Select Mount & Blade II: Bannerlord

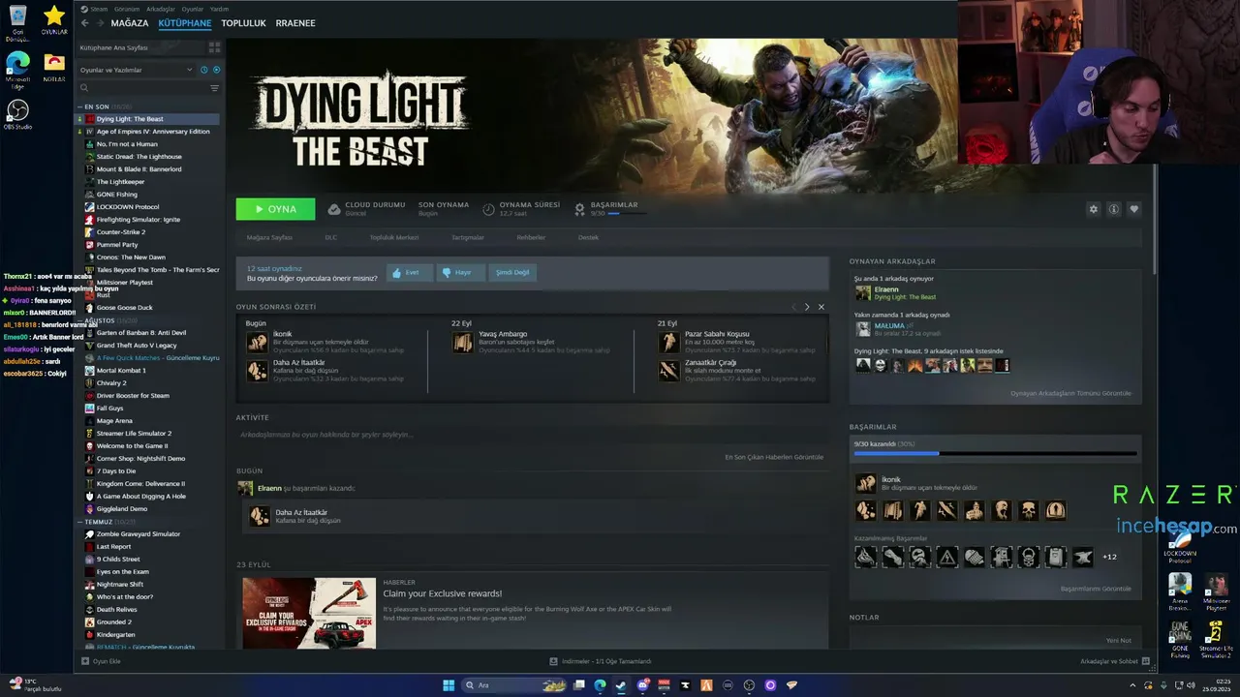pyautogui.click(x=139, y=169)
